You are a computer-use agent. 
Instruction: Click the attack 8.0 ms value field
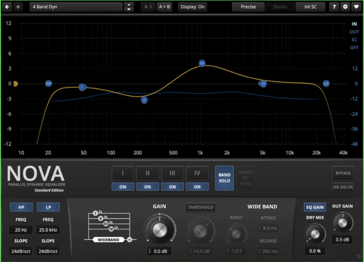pos(269,228)
